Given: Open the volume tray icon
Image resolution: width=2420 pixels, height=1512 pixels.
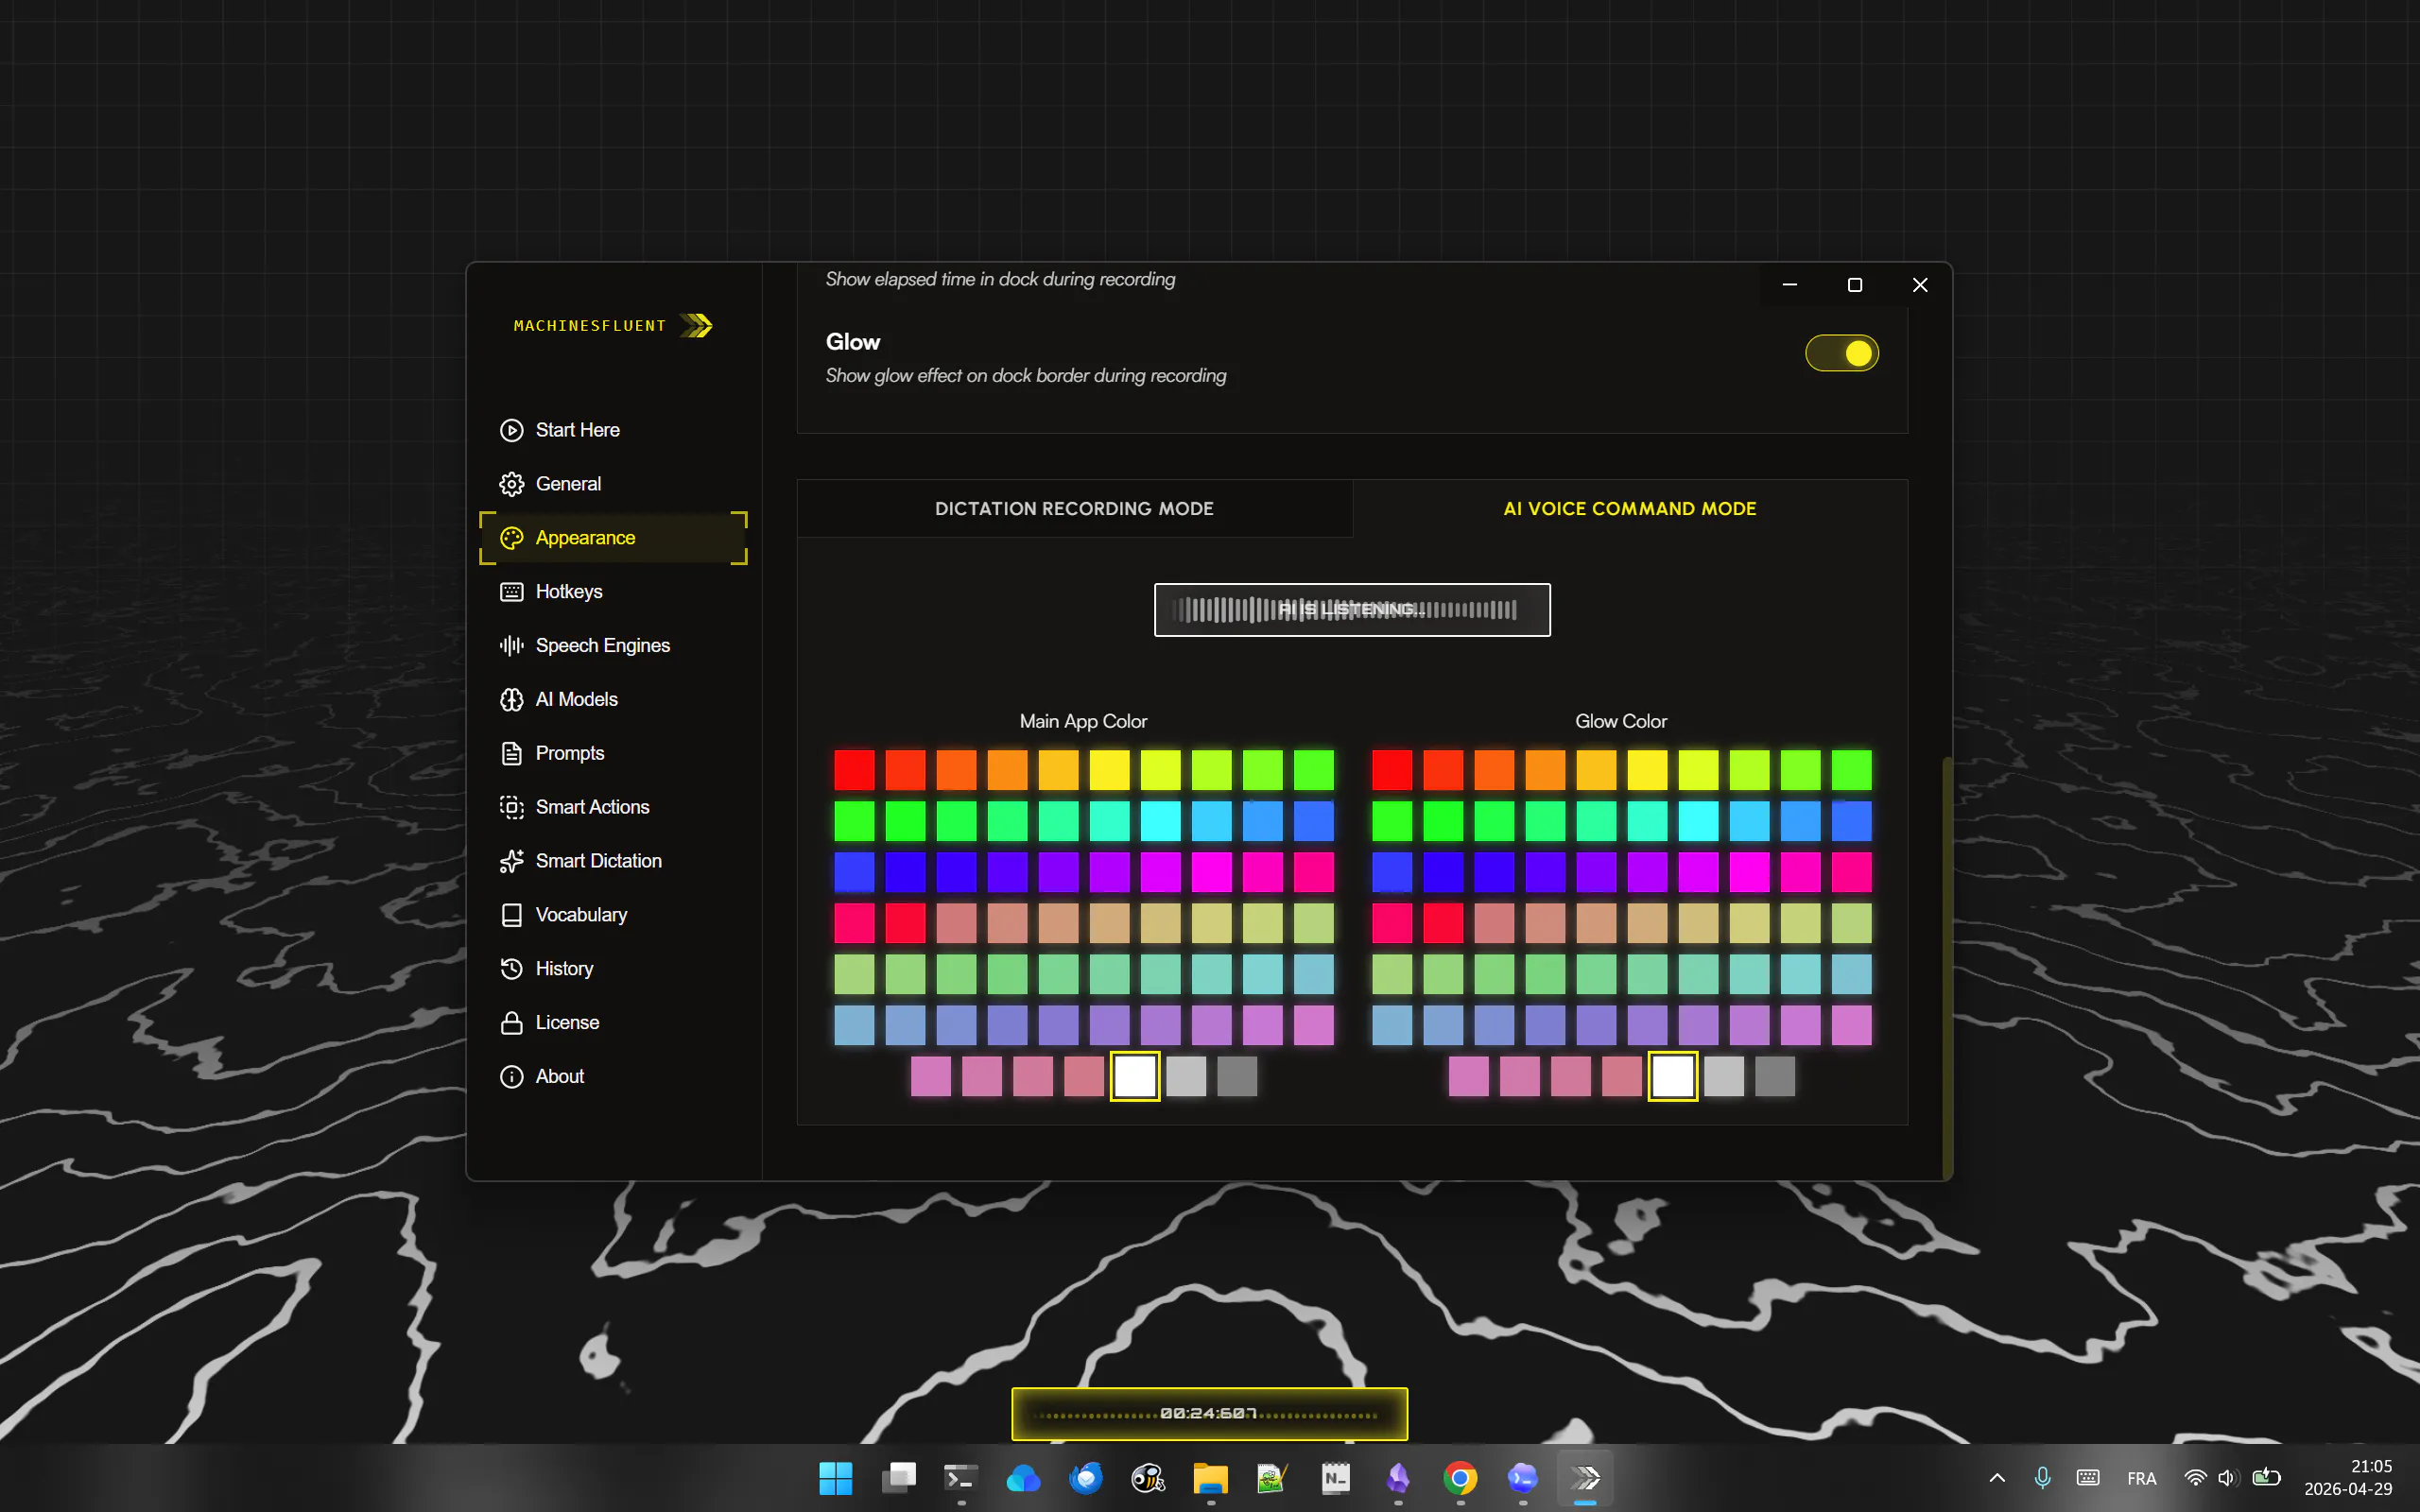Looking at the screenshot, I should 2227,1478.
